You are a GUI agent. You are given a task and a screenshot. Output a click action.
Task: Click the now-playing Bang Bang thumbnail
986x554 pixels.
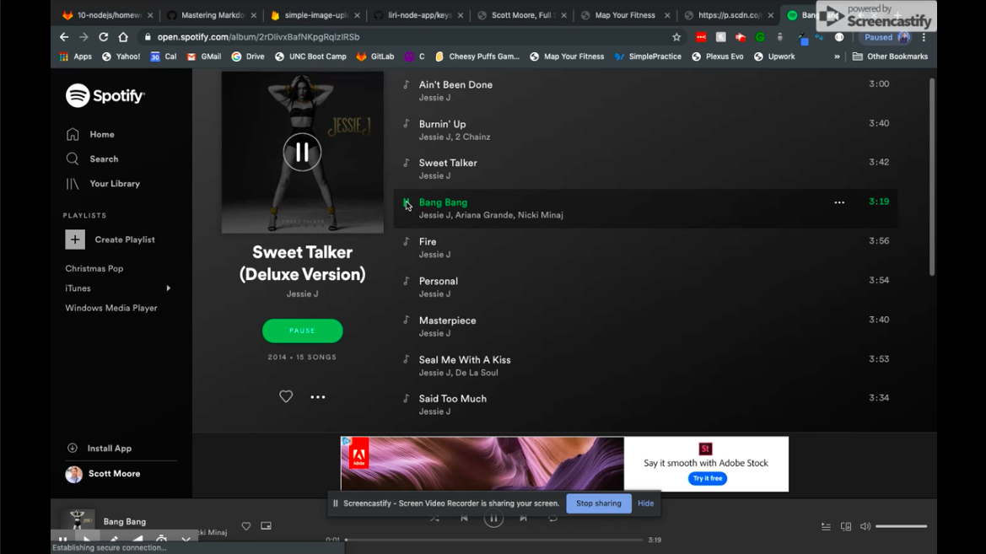pos(78,519)
